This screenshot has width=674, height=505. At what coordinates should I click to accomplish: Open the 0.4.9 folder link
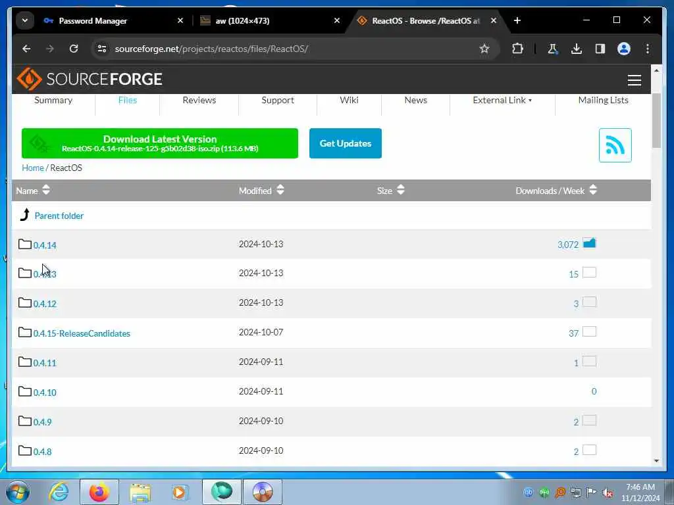coord(42,422)
